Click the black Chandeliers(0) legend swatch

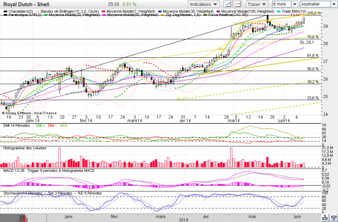click(5, 11)
